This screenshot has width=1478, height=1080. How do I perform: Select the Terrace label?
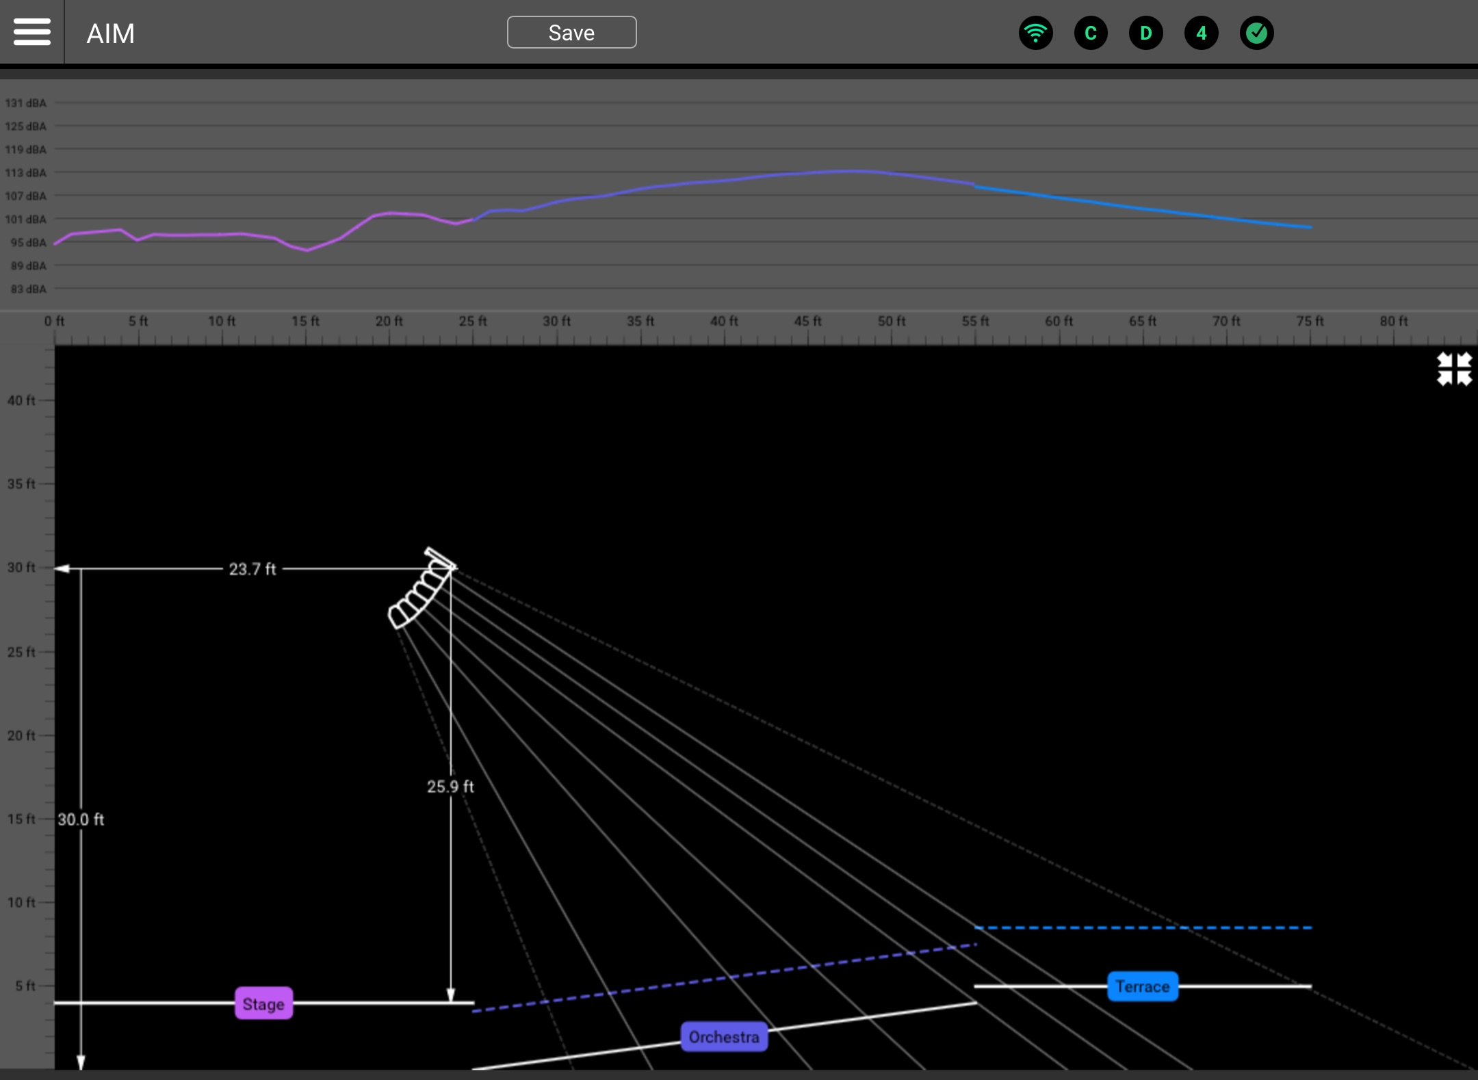(x=1142, y=986)
